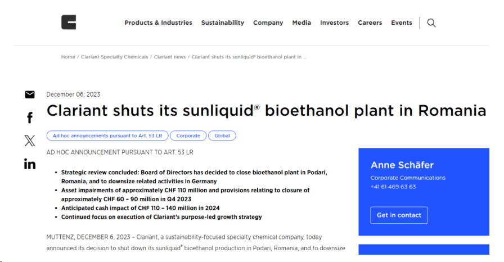Share article on X (Twitter)

pyautogui.click(x=30, y=141)
